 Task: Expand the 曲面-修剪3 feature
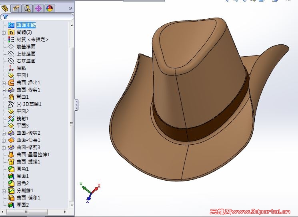[4, 148]
